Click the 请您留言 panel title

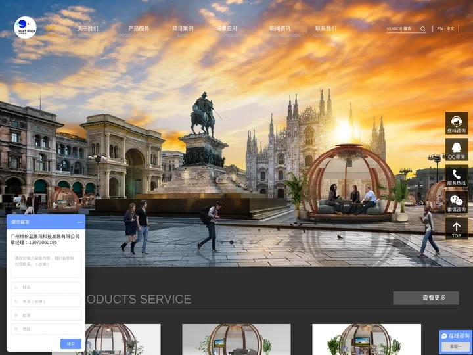coord(20,222)
